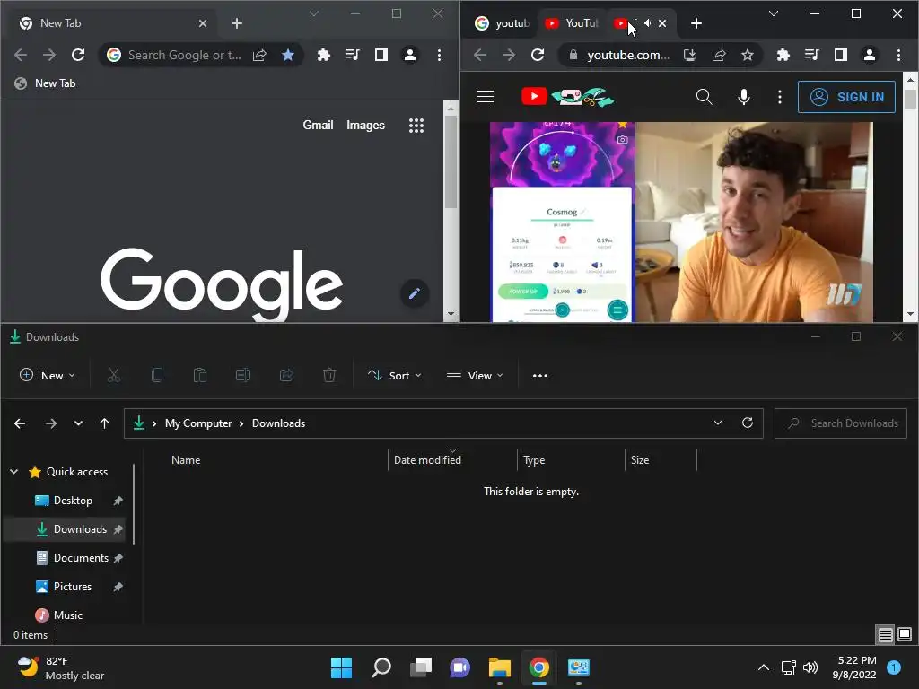Image resolution: width=919 pixels, height=689 pixels.
Task: Open Extensions puzzle icon in YouTube Chrome window
Action: 783,55
